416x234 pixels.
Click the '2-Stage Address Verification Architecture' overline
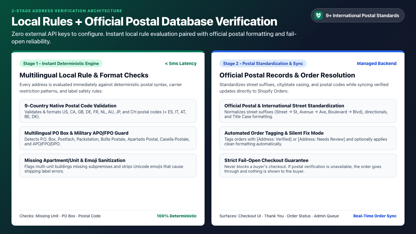pyautogui.click(x=67, y=11)
